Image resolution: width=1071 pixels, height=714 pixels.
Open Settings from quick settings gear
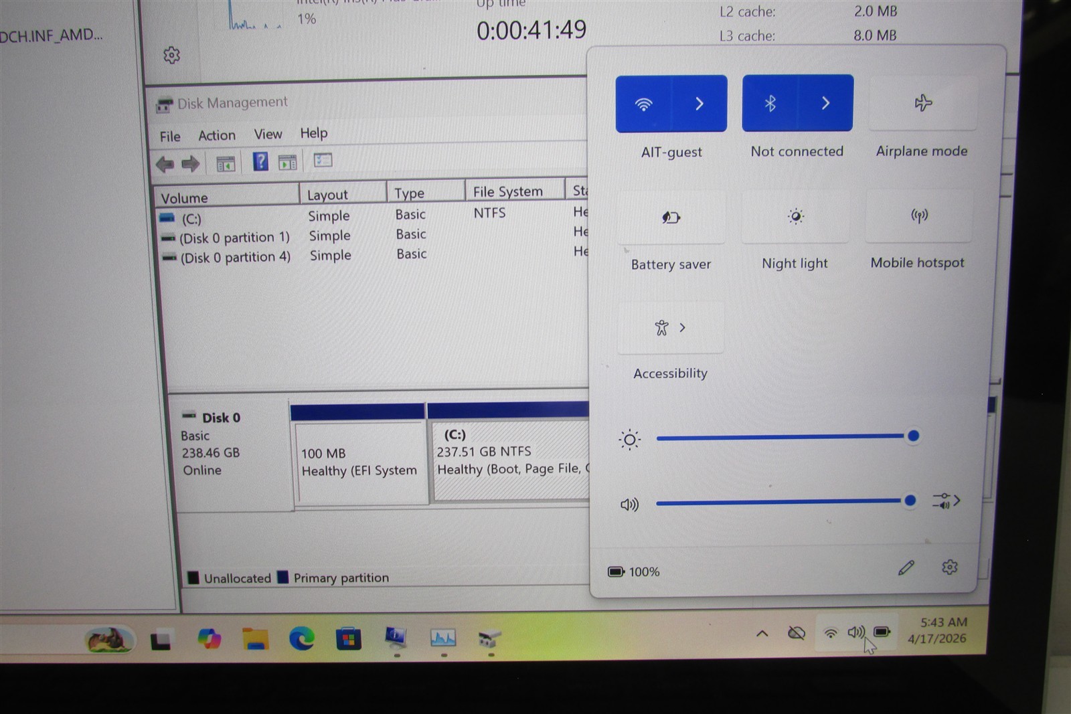tap(949, 567)
